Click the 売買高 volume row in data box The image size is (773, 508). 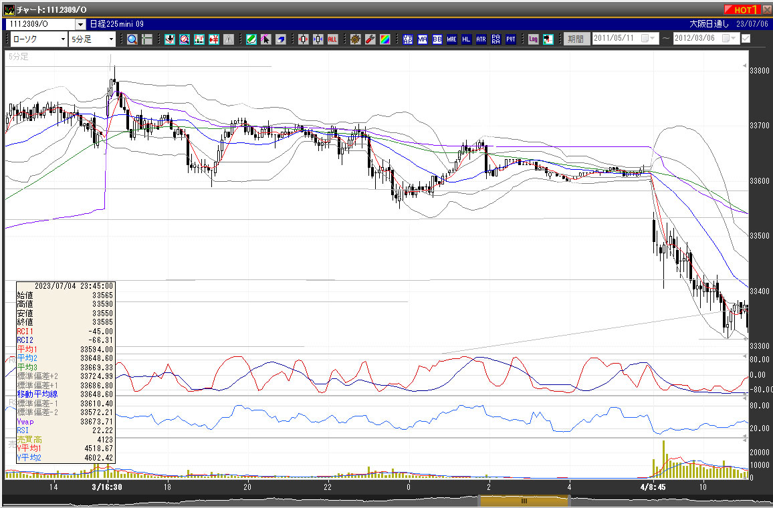tap(65, 440)
